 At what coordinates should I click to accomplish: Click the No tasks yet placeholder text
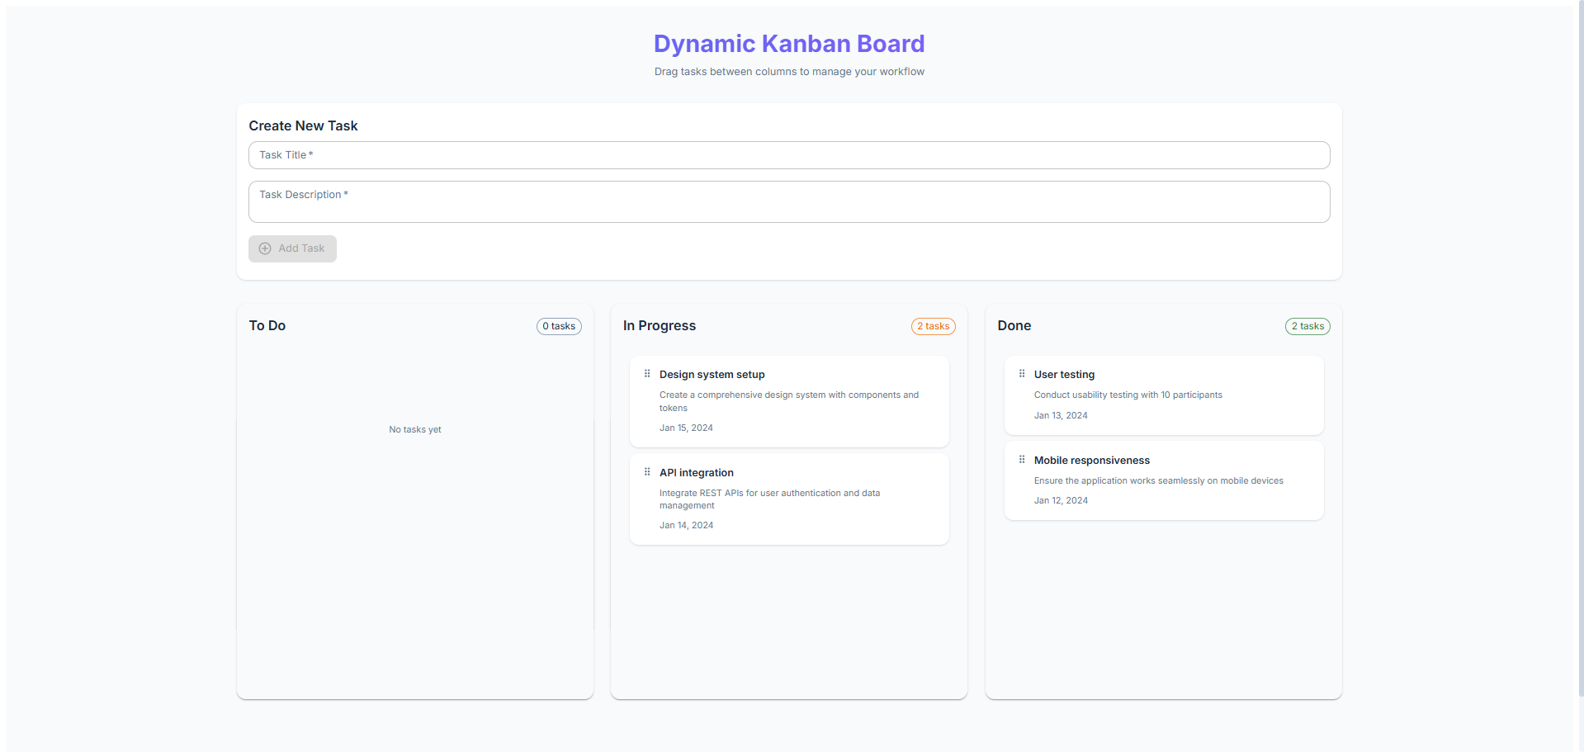click(x=414, y=429)
